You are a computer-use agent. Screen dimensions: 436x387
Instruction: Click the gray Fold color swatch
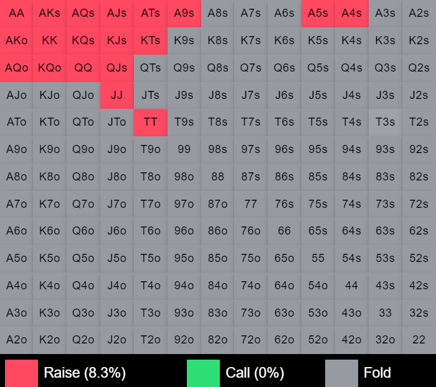point(341,373)
